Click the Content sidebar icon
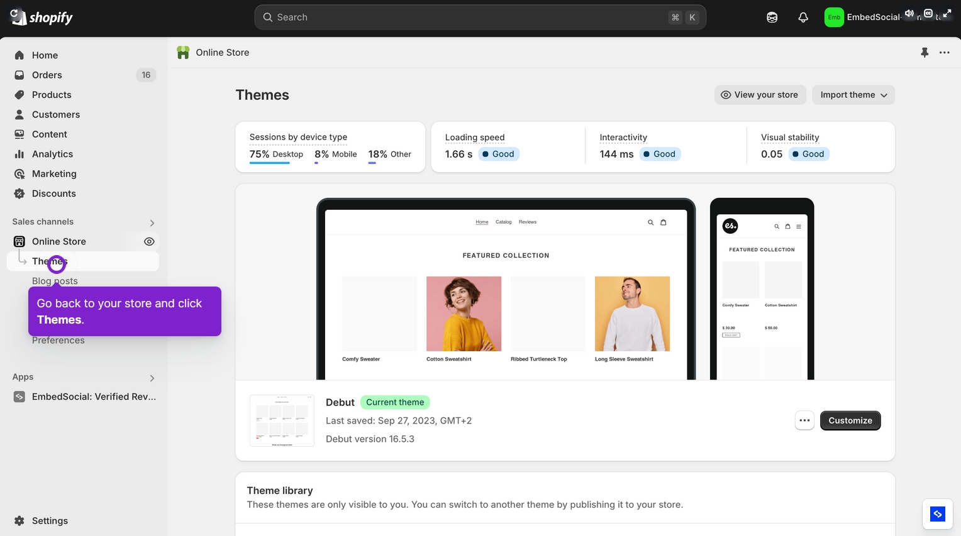This screenshot has width=961, height=536. pos(19,134)
